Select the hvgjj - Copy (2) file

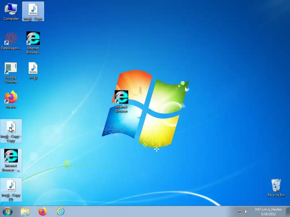(x=11, y=190)
